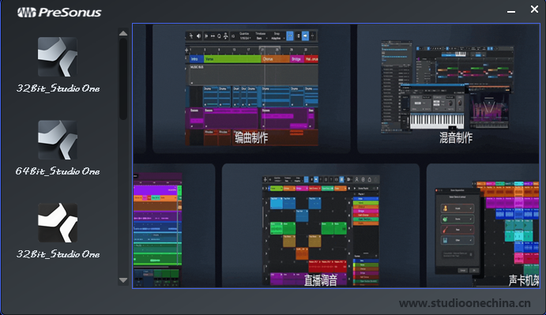546x315 pixels.
Task: Open the shaded gray gradient 32Bit_Studio One icon
Action: coord(58,57)
